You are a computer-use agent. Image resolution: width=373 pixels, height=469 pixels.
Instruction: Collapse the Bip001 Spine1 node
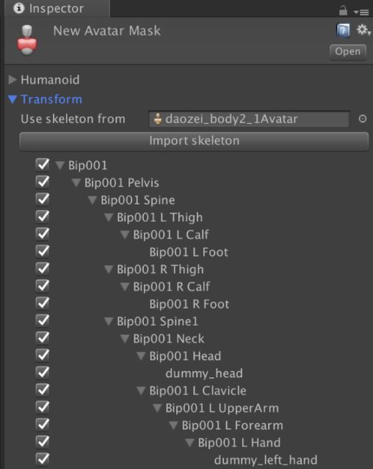coord(108,322)
